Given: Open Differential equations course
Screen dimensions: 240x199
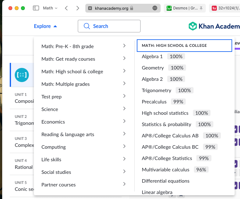Looking at the screenshot, I should pos(165,181).
